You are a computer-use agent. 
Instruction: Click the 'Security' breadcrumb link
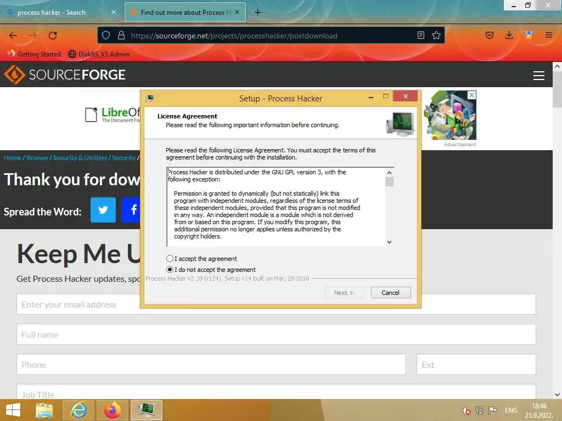click(123, 158)
